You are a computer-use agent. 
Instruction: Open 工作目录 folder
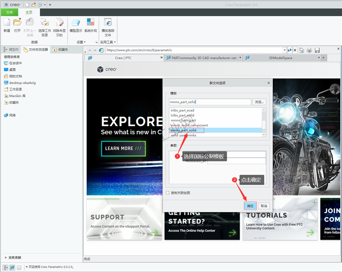[x=13, y=89]
